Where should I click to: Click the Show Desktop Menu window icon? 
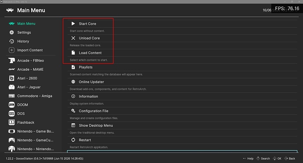73,125
